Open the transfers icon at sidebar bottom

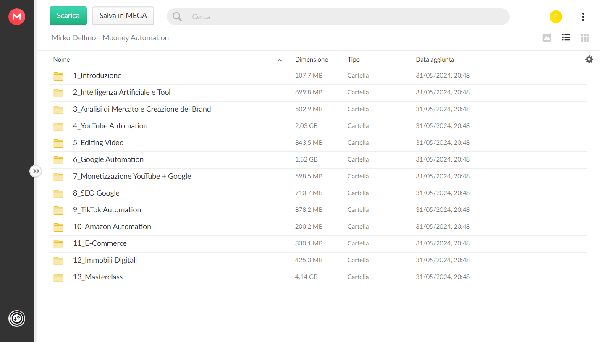pyautogui.click(x=17, y=319)
